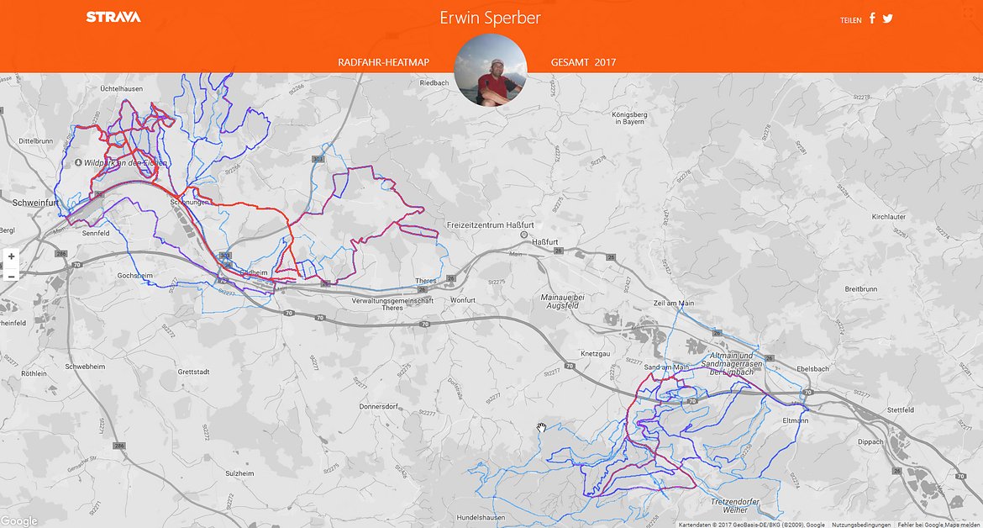Screen dimensions: 983x528
Task: Zoom in with the plus button
Action: pyautogui.click(x=11, y=256)
